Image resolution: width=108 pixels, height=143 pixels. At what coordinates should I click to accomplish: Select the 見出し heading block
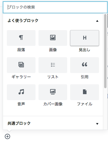click(x=84, y=41)
